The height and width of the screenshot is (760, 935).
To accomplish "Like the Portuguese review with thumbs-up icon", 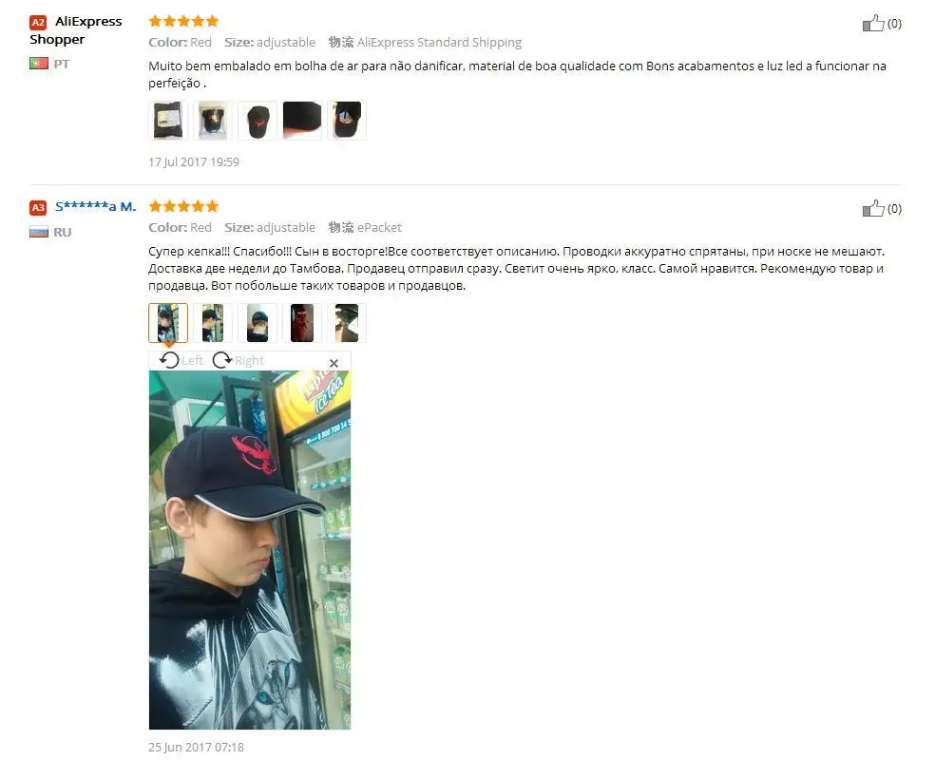I will [873, 23].
